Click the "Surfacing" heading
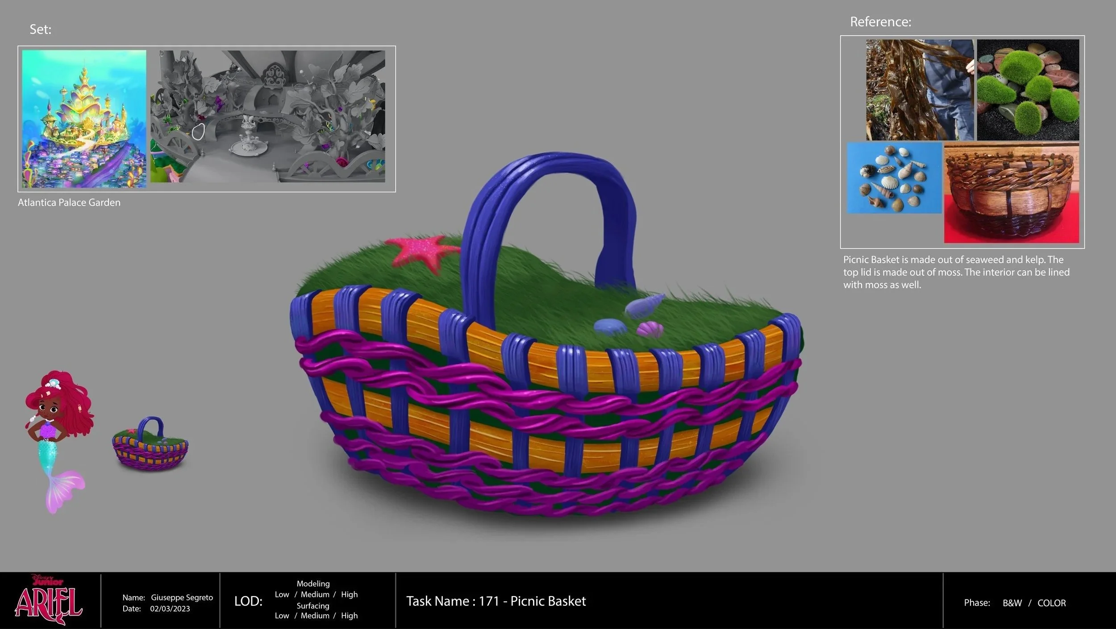Viewport: 1116px width, 629px height. click(x=313, y=606)
